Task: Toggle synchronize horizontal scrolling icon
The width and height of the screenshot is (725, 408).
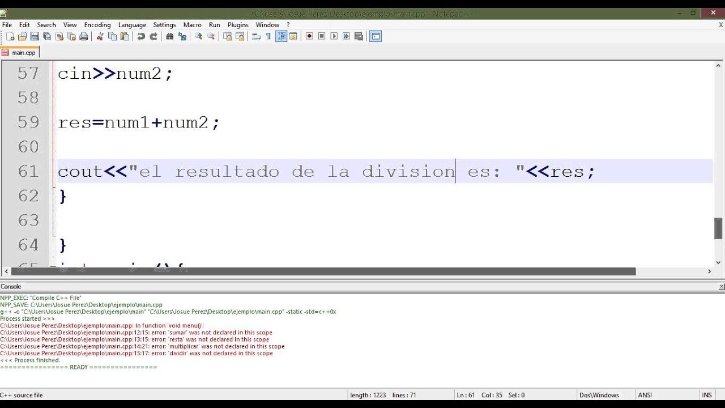Action: click(240, 36)
